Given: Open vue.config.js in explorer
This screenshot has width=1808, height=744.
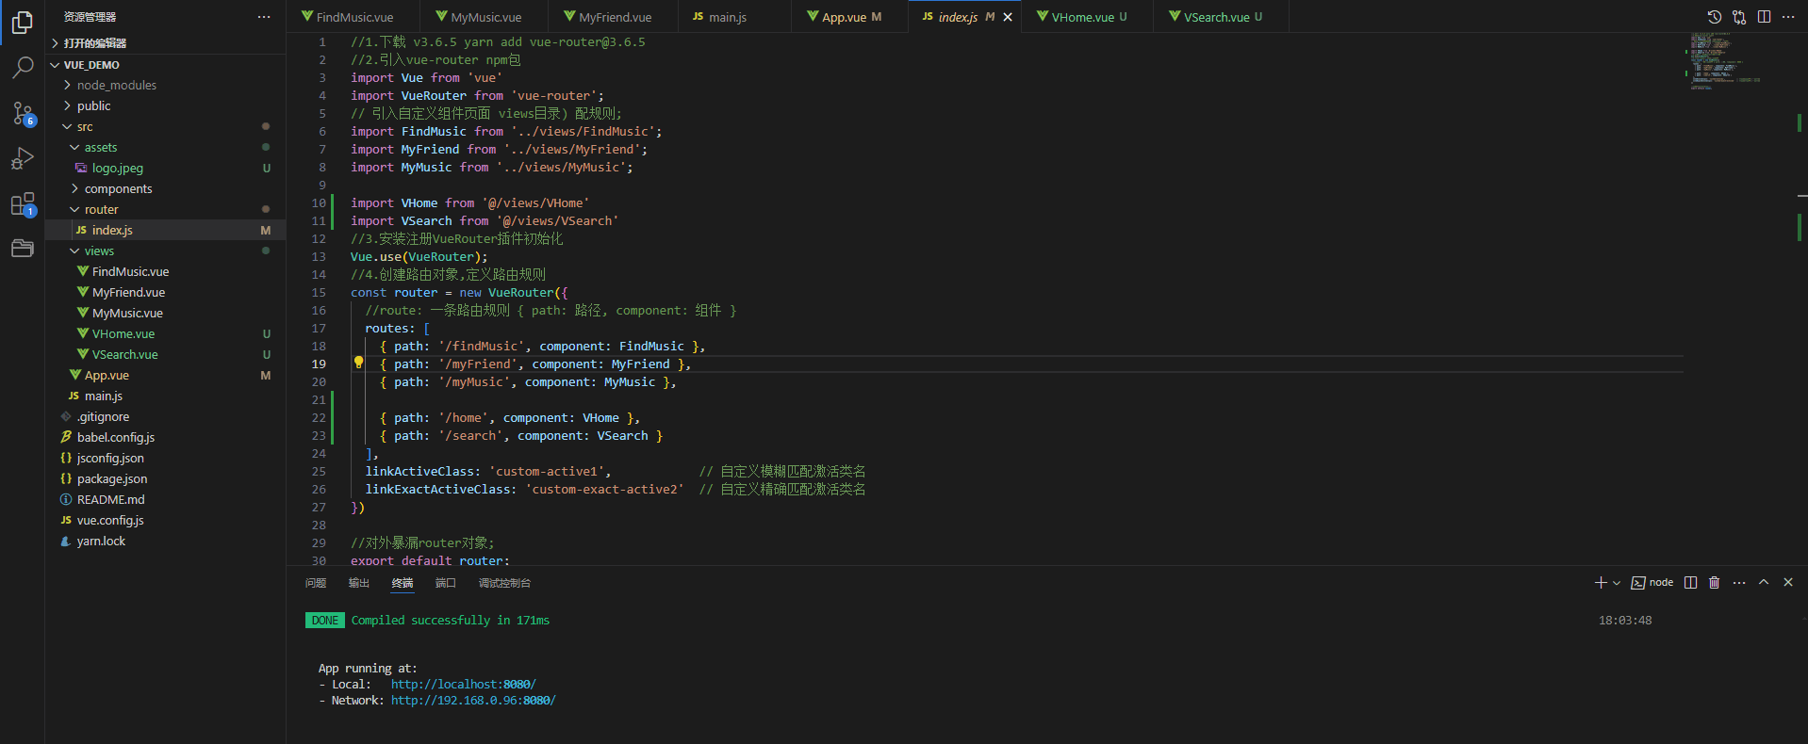Looking at the screenshot, I should click(166, 520).
